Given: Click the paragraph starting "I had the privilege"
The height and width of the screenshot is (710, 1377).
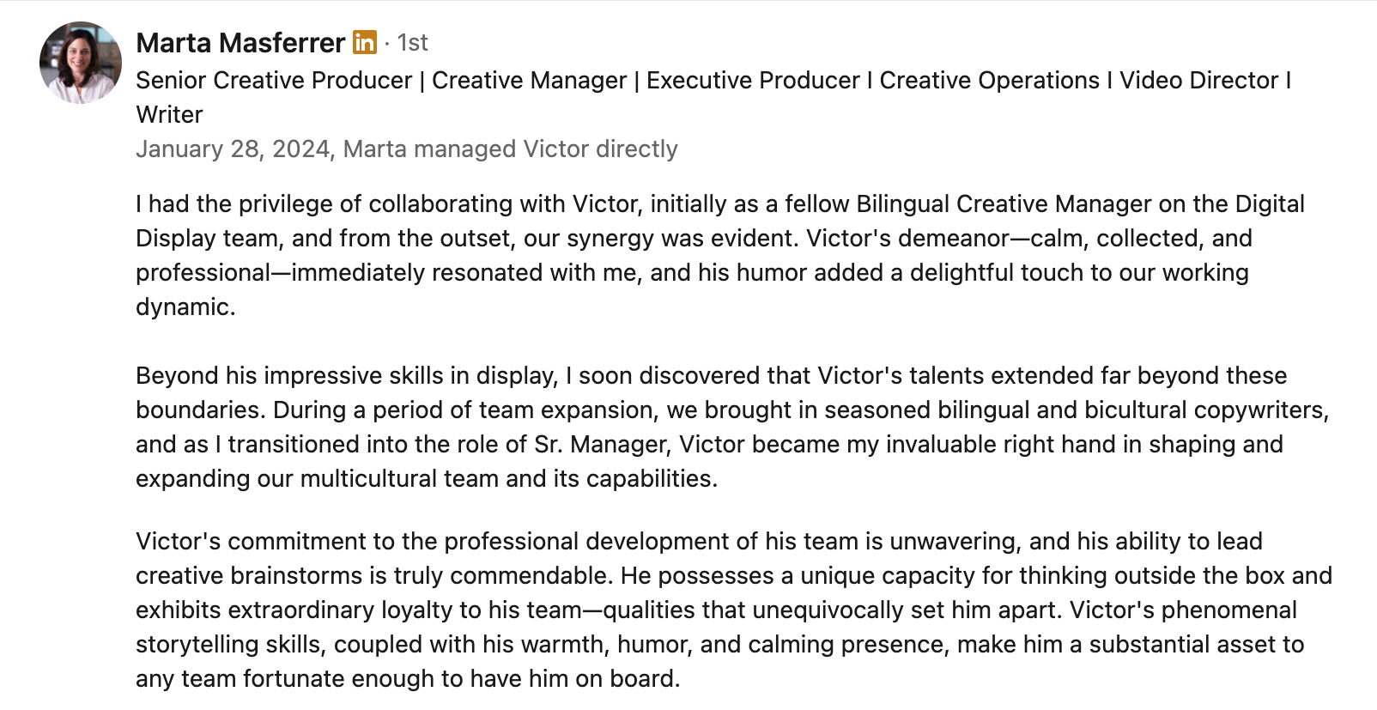Looking at the screenshot, I should (694, 255).
